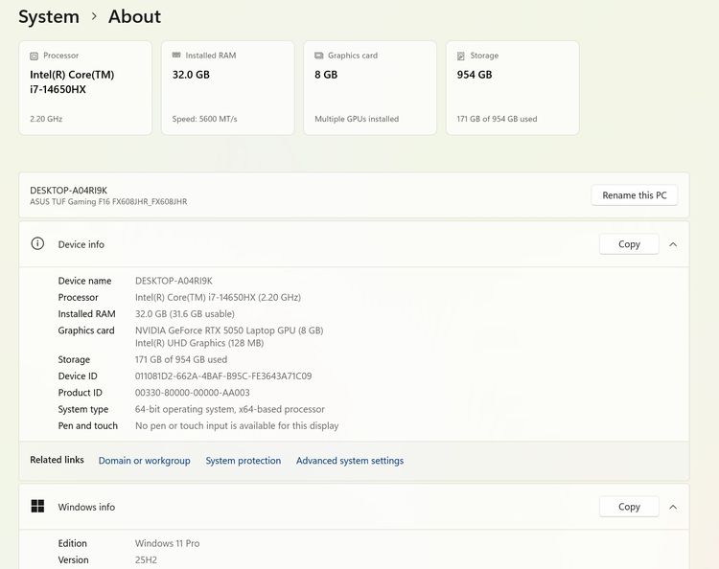Select PC name DESKTOP-A04RI9K in header card
The width and height of the screenshot is (719, 569).
pyautogui.click(x=68, y=190)
